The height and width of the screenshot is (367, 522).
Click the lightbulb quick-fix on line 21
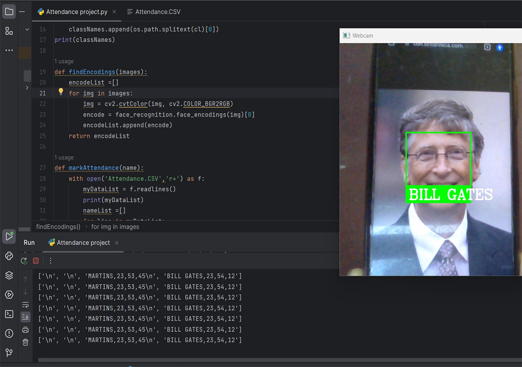(x=61, y=92)
